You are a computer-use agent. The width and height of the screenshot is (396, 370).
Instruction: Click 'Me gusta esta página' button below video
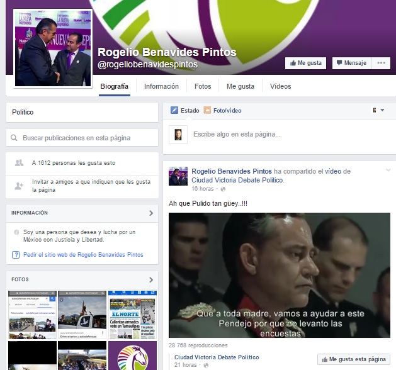pyautogui.click(x=353, y=359)
